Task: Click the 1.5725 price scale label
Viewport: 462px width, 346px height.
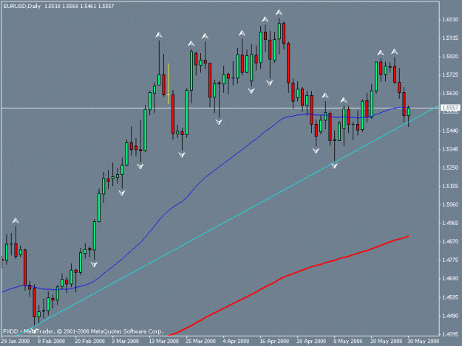Action: pyautogui.click(x=450, y=75)
